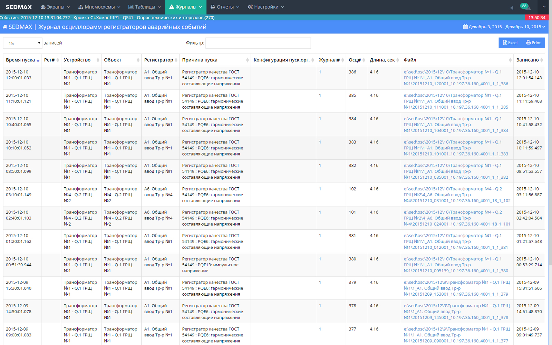Sort table by Записано column
Screen dimensions: 552x345
tap(529, 60)
